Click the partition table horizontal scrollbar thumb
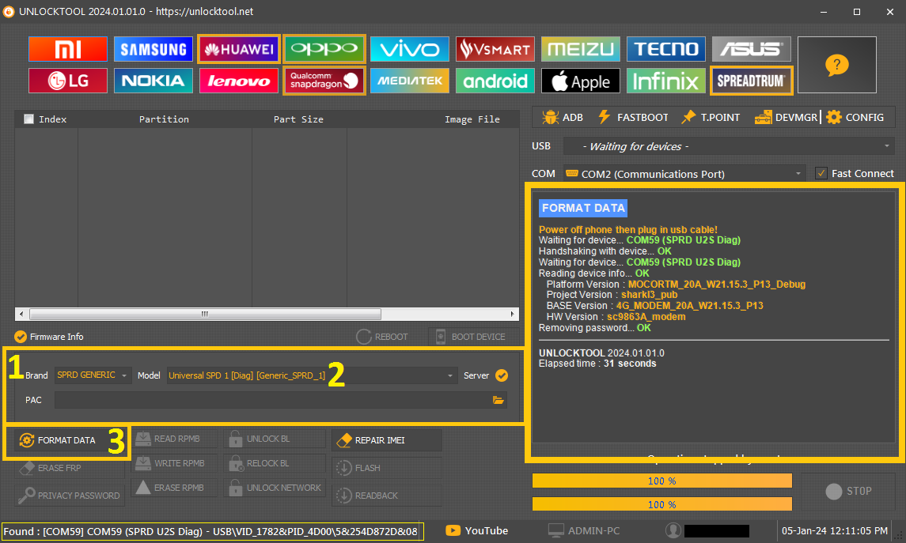 (205, 314)
